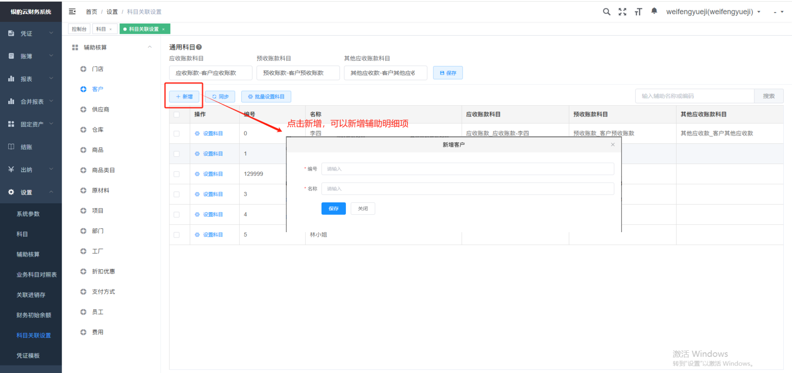Switch to the 科目 tab
Image resolution: width=792 pixels, height=373 pixels.
tap(104, 29)
